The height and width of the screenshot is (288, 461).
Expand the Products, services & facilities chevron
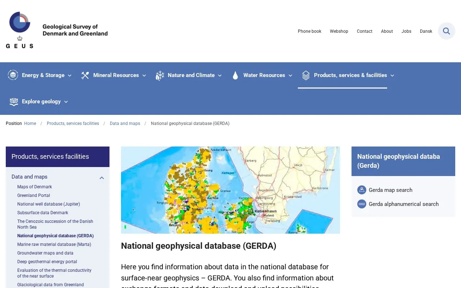click(392, 76)
